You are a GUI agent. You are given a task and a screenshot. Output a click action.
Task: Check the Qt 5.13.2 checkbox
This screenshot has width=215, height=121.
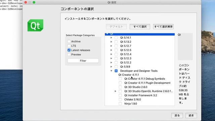click(116, 42)
